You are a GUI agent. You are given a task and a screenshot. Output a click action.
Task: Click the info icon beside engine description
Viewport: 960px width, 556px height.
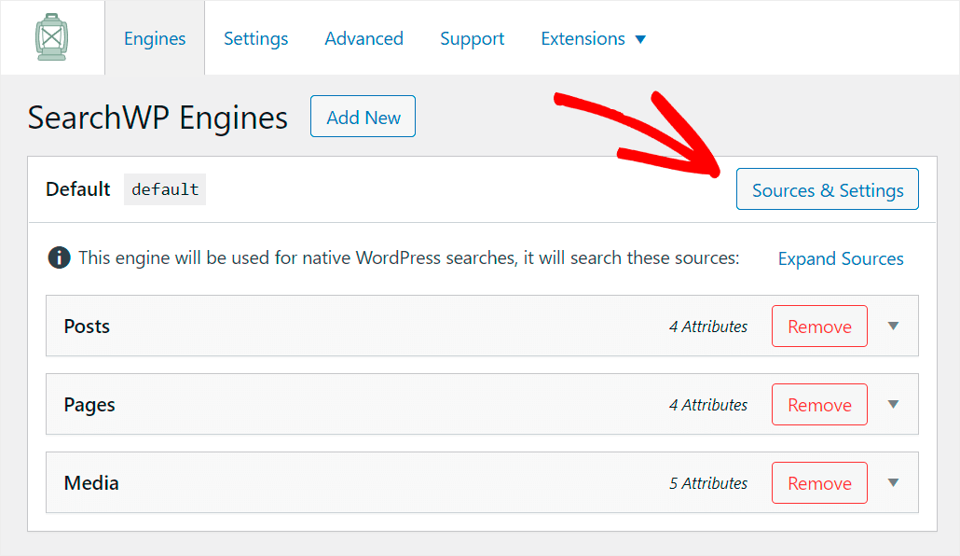tap(59, 258)
